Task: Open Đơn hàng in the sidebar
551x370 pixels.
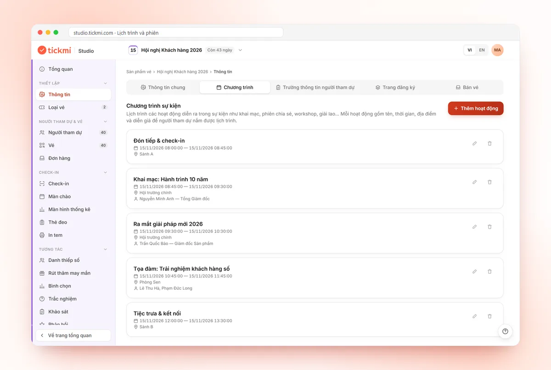Action: [73, 158]
